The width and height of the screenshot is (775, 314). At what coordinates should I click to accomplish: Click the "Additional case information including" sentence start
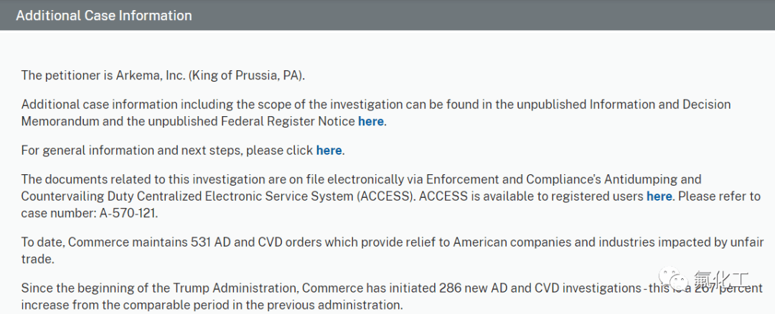[122, 105]
